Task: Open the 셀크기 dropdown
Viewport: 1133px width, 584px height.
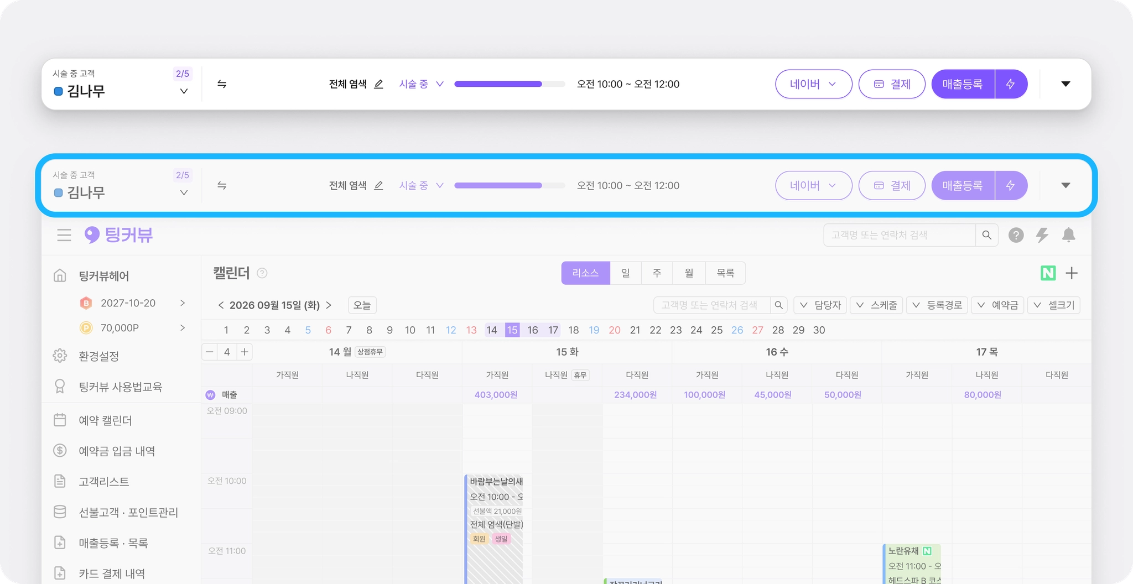Action: click(1054, 305)
